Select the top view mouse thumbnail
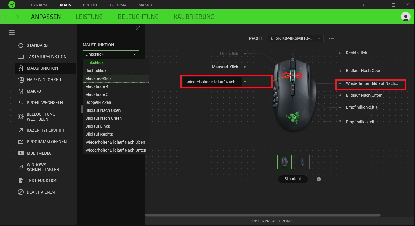 284,162
